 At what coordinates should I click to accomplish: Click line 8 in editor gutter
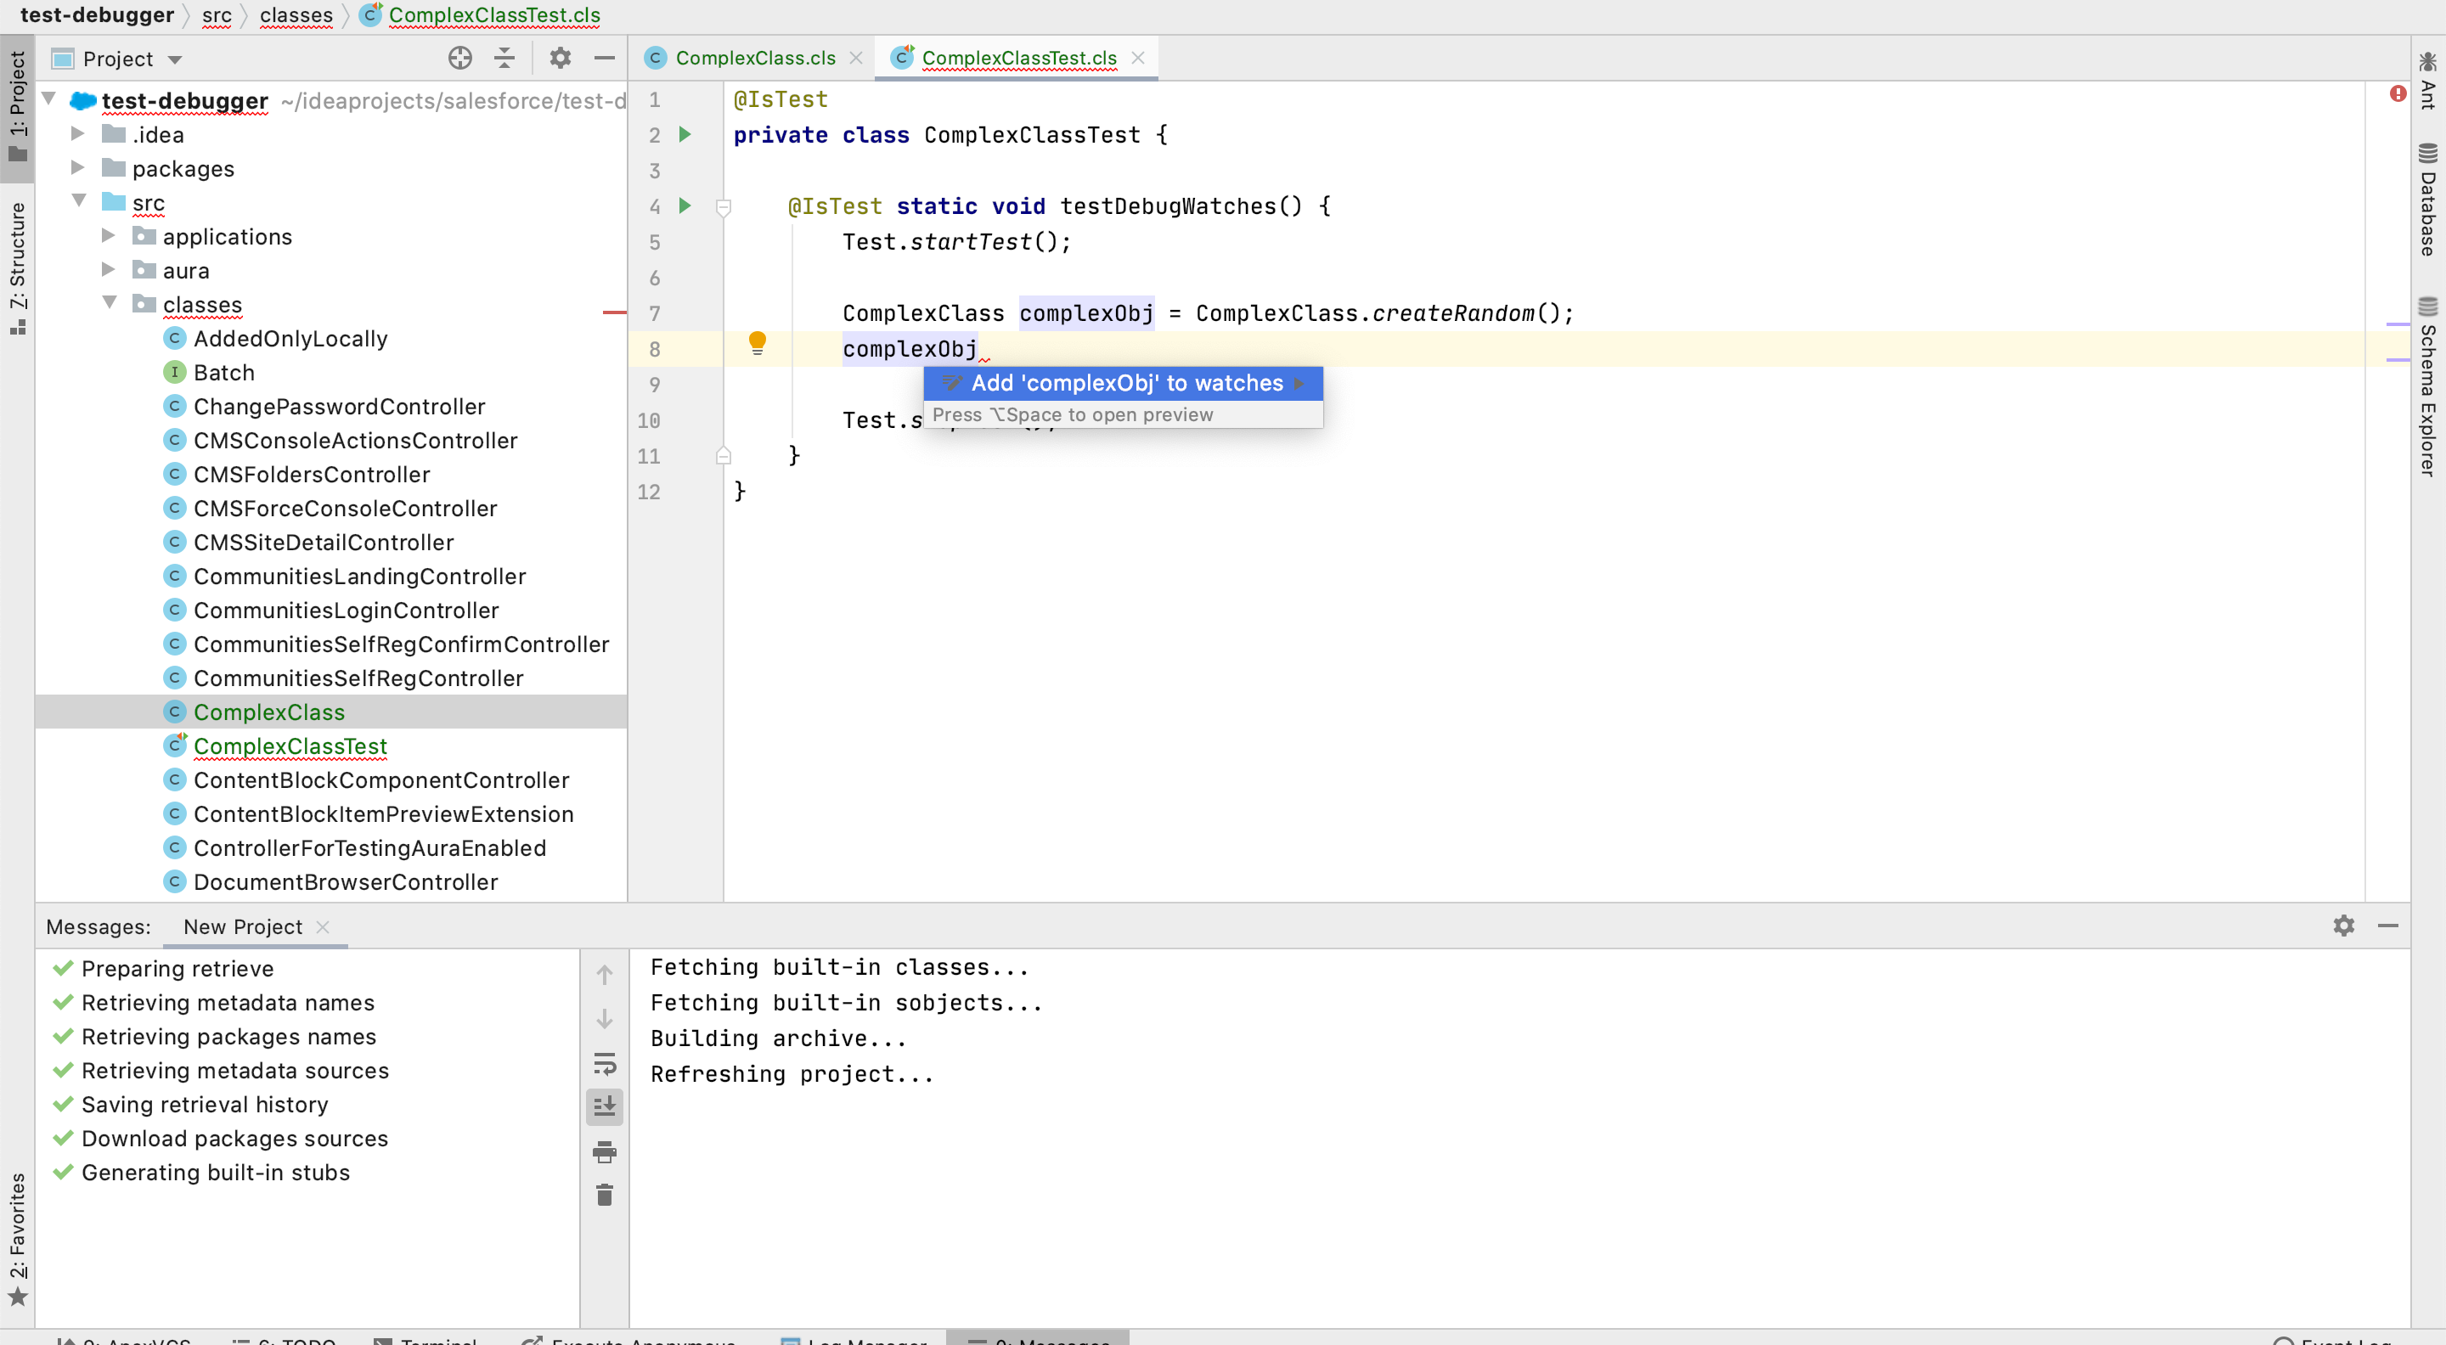point(654,349)
